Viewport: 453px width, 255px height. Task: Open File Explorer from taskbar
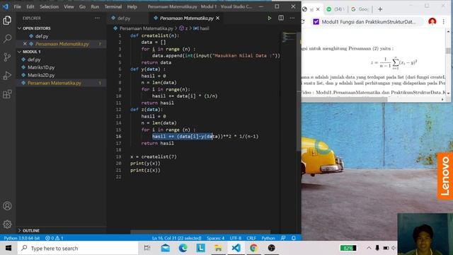(218, 248)
